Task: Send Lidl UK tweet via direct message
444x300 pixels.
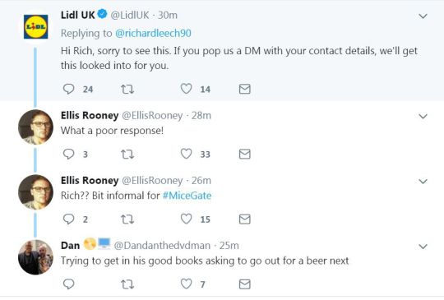Action: (x=245, y=89)
